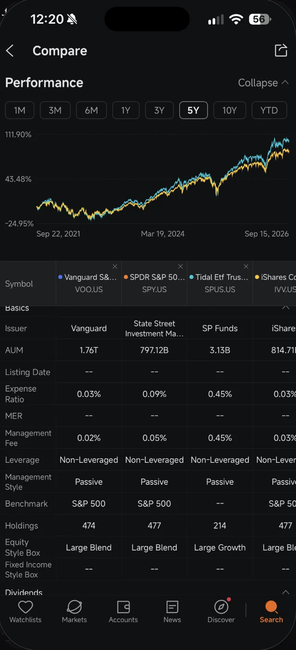The image size is (296, 650).
Task: Tap the battery indicator showing 56
Action: [x=260, y=19]
